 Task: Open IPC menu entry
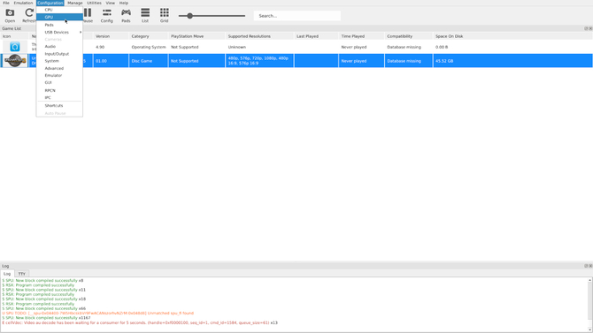pyautogui.click(x=59, y=97)
